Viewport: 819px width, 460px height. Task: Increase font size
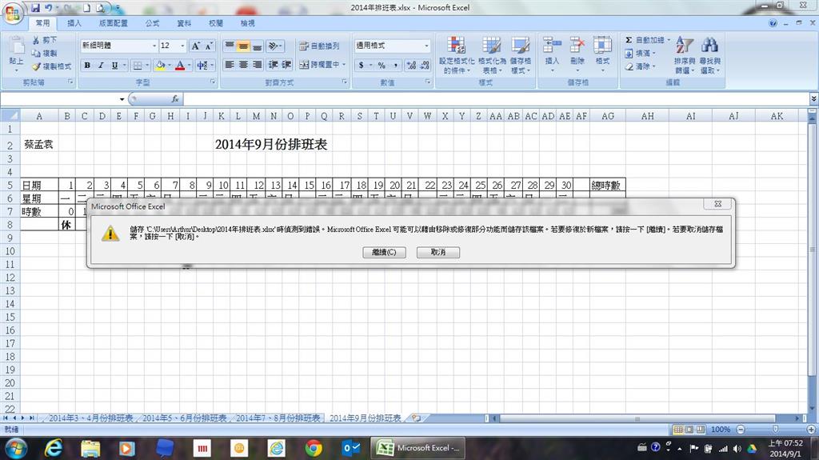coord(195,46)
